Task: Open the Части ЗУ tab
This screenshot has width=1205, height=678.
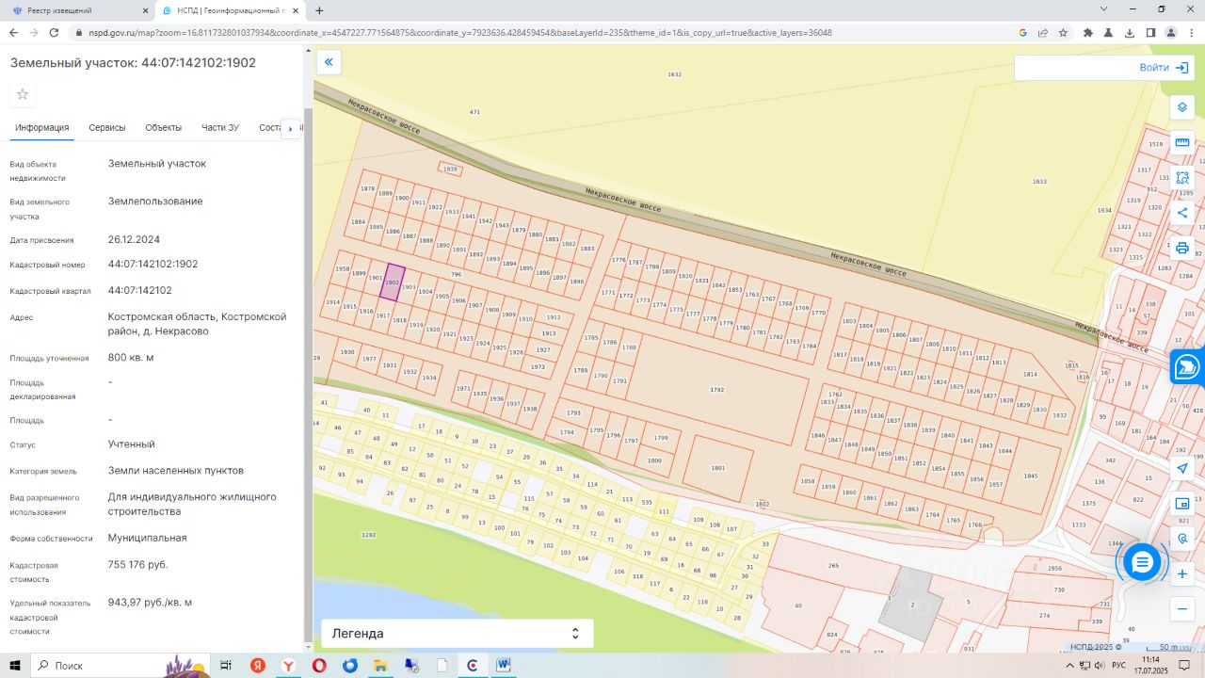Action: pos(220,128)
